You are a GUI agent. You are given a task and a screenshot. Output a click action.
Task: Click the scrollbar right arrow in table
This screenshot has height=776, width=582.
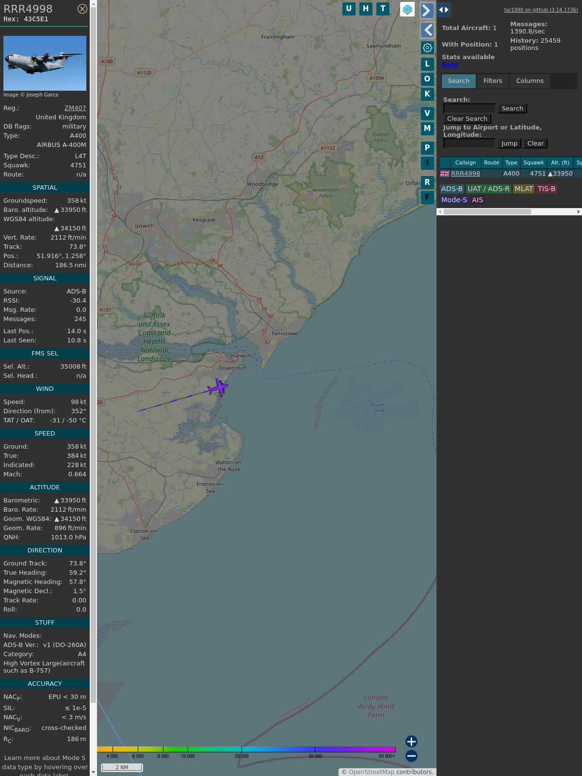[578, 212]
